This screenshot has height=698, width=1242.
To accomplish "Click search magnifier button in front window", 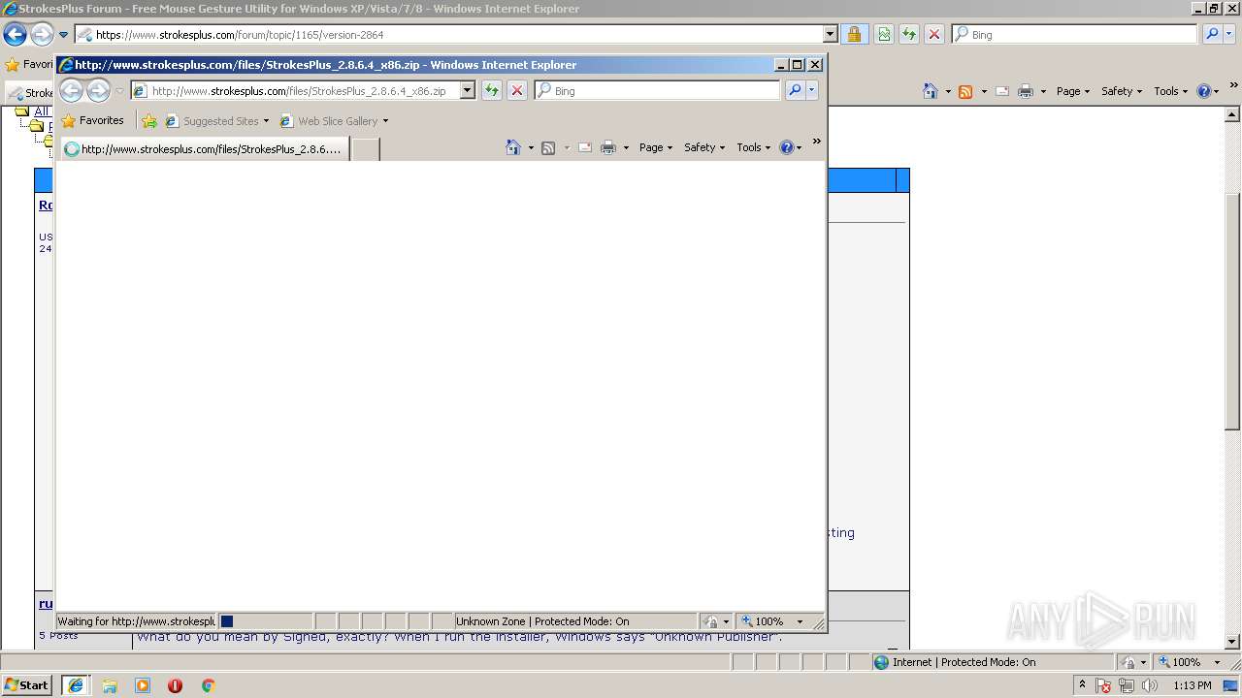I will coord(795,90).
